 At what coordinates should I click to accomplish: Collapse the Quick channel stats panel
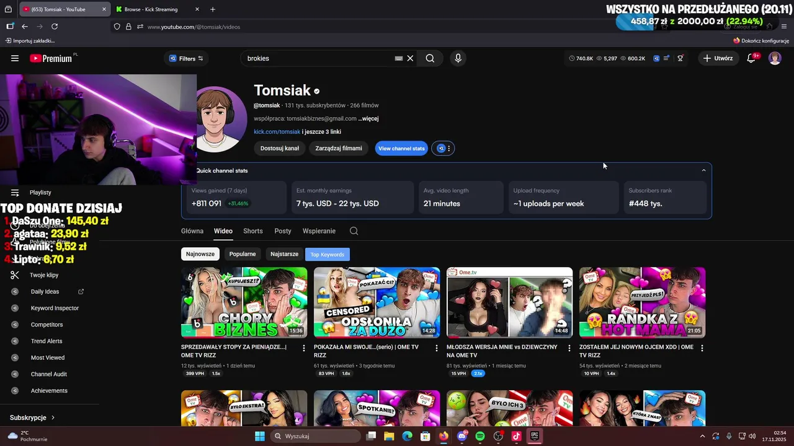(703, 170)
